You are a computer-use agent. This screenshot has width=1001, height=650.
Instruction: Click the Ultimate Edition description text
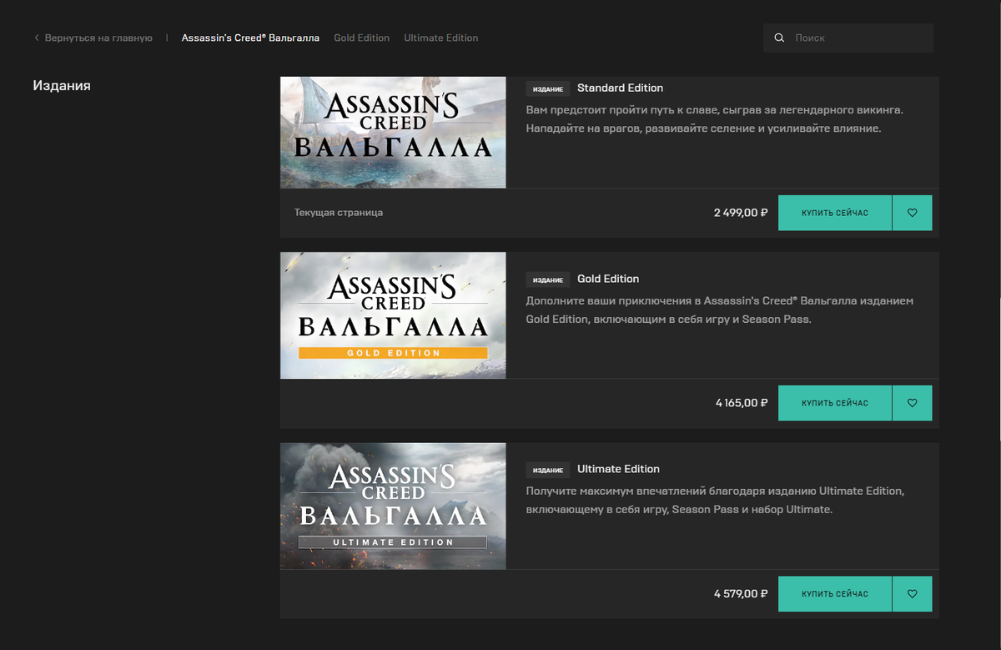tap(716, 500)
